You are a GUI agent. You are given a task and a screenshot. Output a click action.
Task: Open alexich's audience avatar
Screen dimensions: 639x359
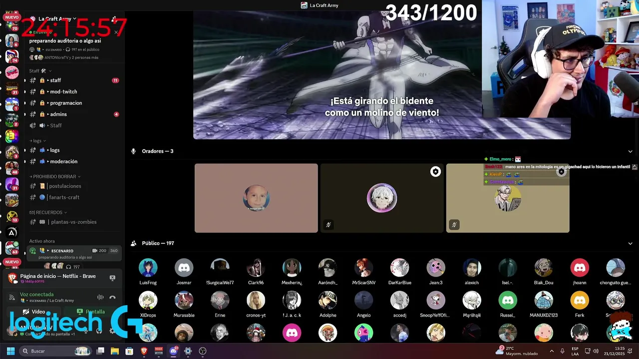[471, 268]
